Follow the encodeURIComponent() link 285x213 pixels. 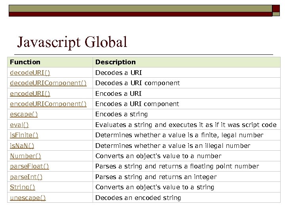coord(48,104)
